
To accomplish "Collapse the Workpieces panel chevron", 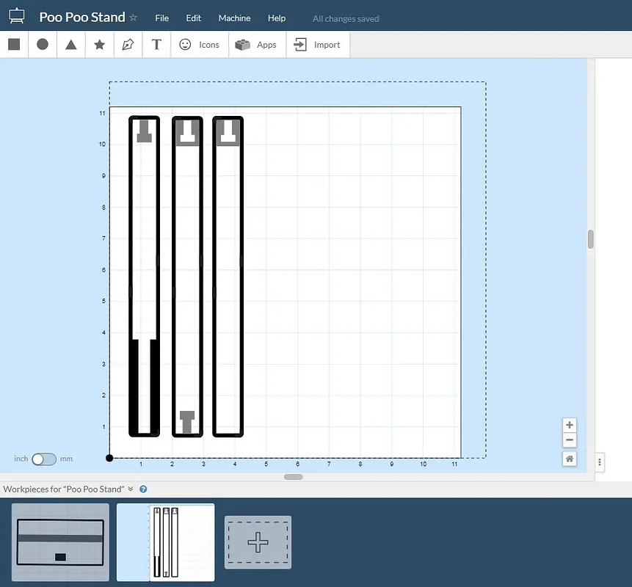I will click(x=131, y=489).
